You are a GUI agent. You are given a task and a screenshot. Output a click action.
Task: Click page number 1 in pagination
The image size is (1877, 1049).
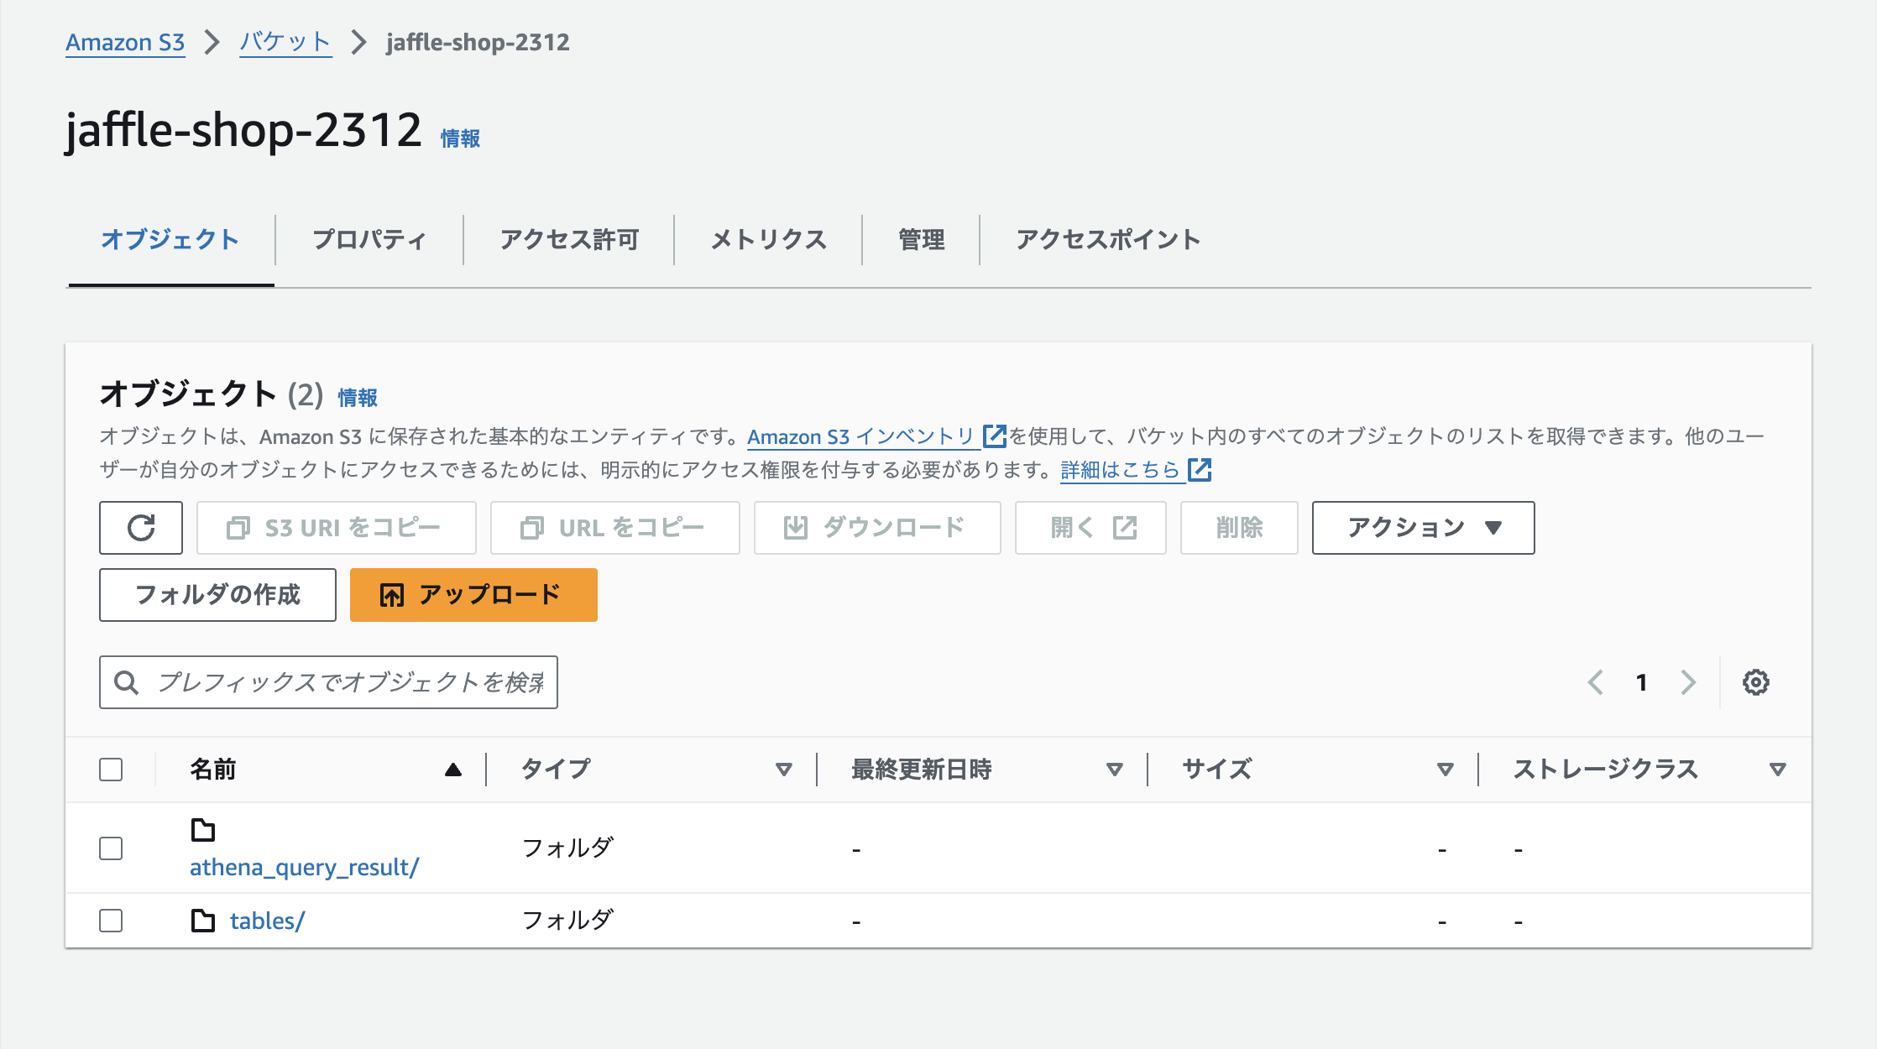tap(1641, 682)
